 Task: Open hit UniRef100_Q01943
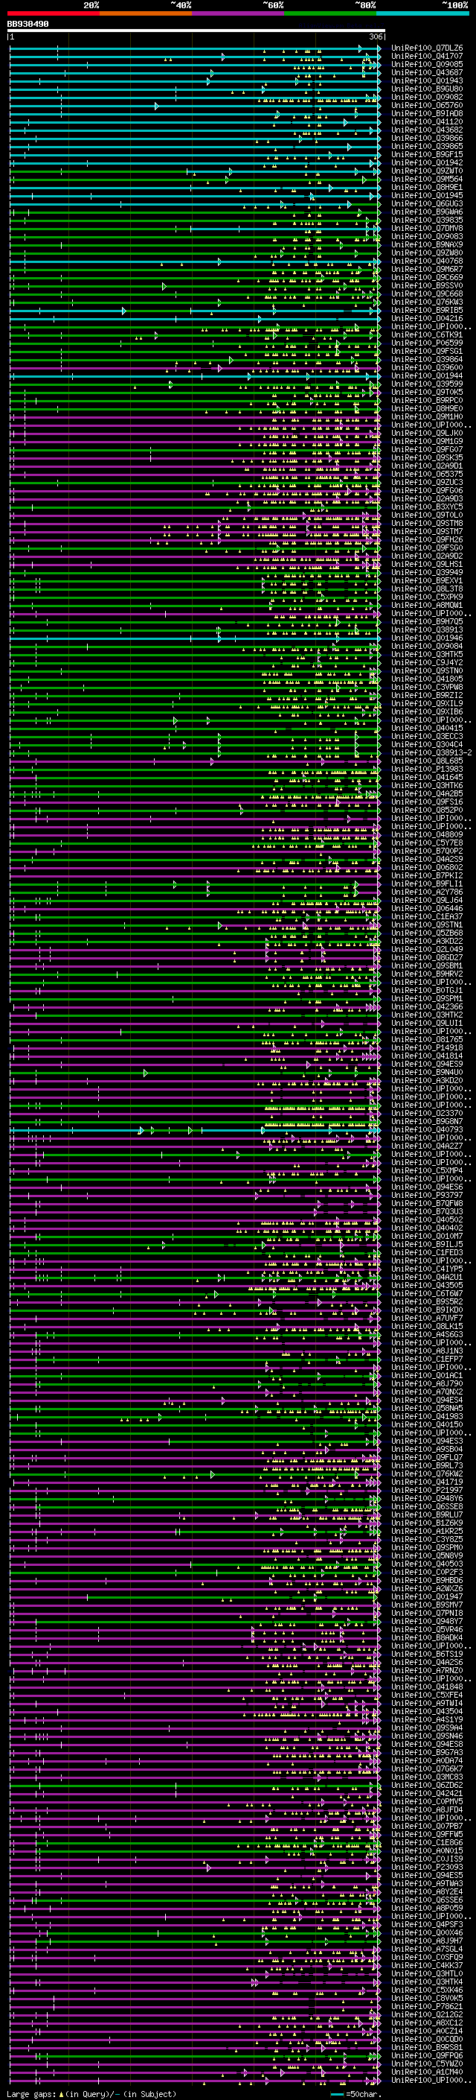pyautogui.click(x=427, y=80)
